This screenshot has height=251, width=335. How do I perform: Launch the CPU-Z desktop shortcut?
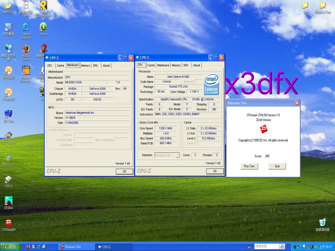pos(9,182)
